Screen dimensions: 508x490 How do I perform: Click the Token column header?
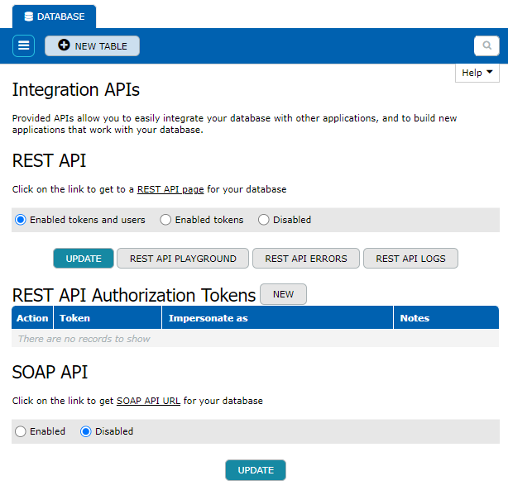pyautogui.click(x=108, y=318)
